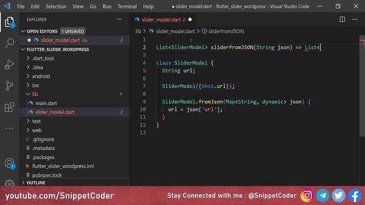Click sliderfromJSON symbol icon in breadcrumb
Image resolution: width=365 pixels, height=205 pixels.
coord(204,31)
